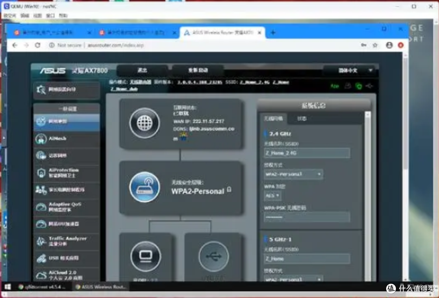Screen dimensions: 439x298
Task: Open the 2.4 GHz authentication method dropdown
Action: pyautogui.click(x=293, y=174)
